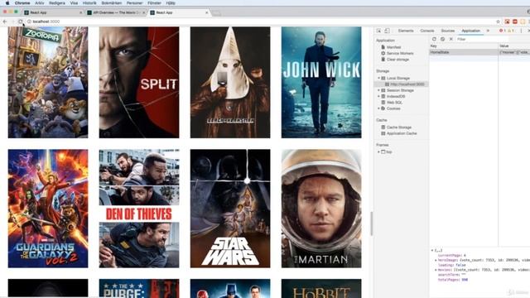Screen dimensions: 530x298
Task: Select the Application tab
Action: [x=471, y=31]
